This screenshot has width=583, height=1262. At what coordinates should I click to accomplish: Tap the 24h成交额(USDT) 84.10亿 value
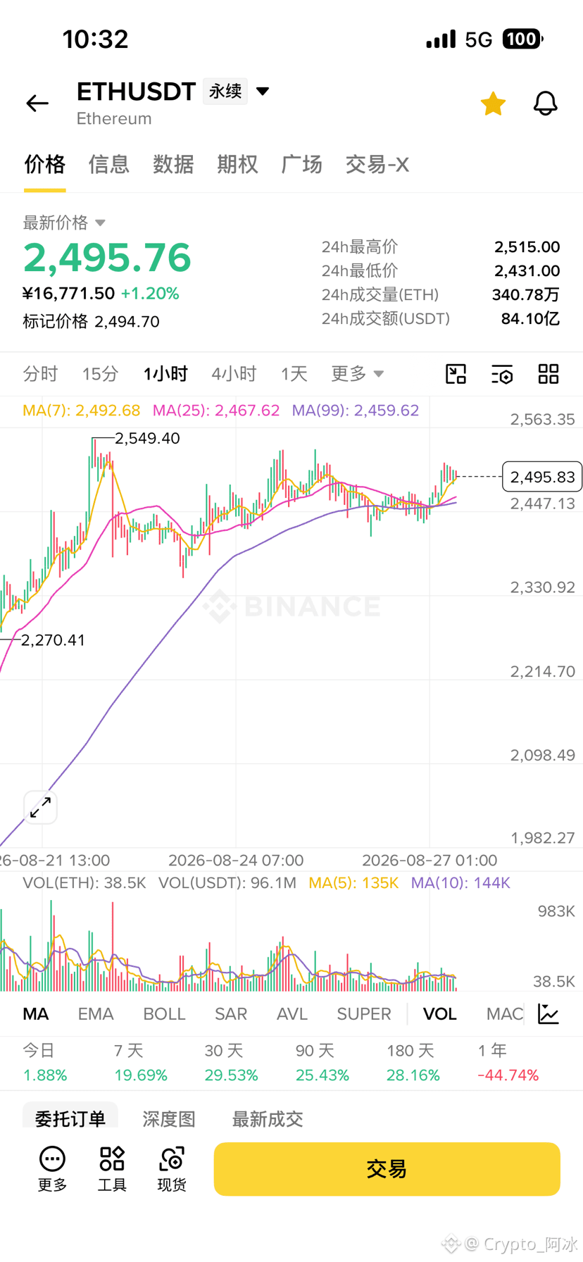tap(531, 319)
